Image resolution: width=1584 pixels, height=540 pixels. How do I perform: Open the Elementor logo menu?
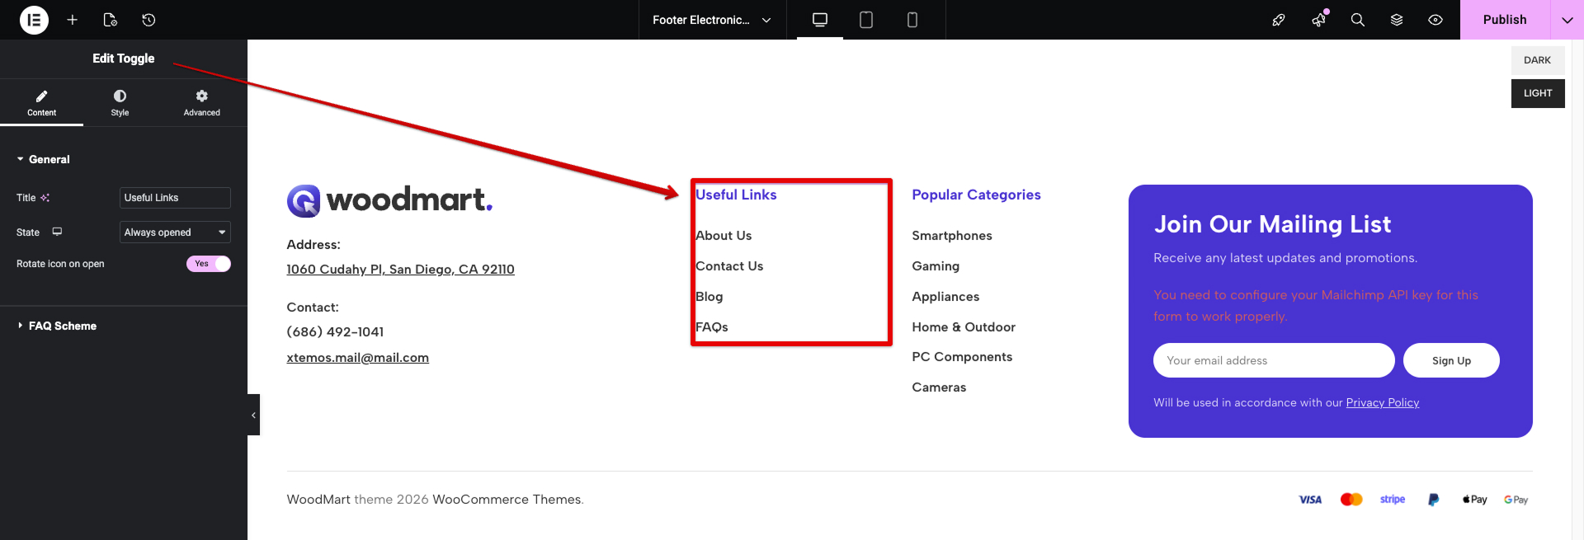34,20
